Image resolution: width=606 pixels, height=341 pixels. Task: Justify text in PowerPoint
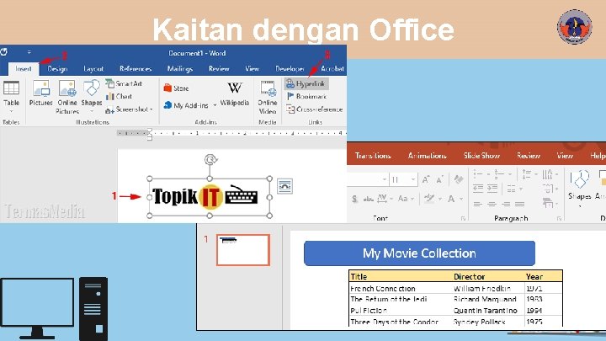(x=520, y=204)
